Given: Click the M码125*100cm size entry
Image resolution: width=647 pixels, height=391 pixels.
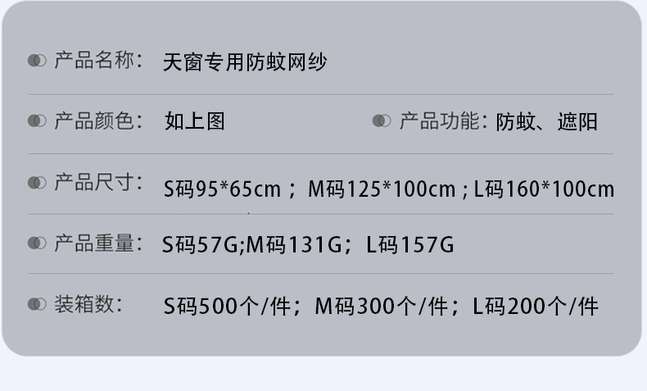Looking at the screenshot, I should pos(382,189).
